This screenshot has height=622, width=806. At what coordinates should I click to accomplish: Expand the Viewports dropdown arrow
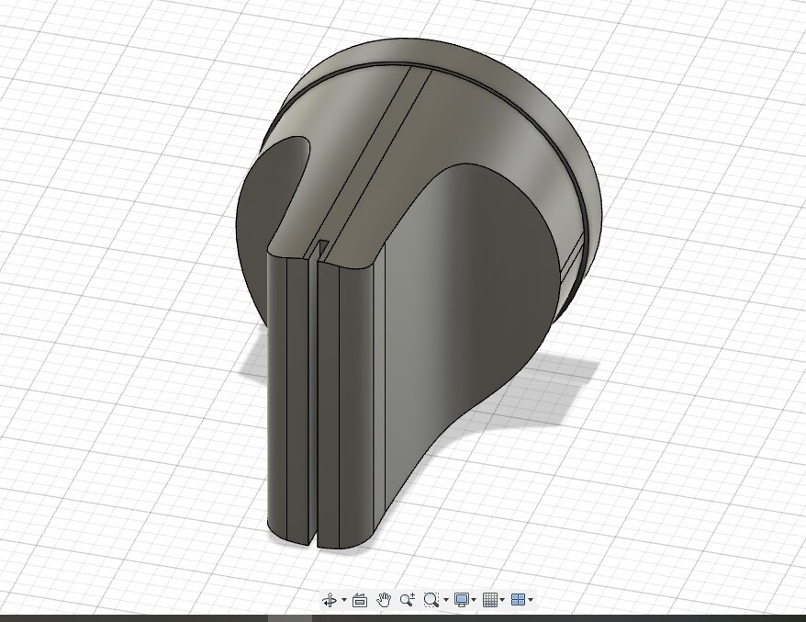click(531, 601)
